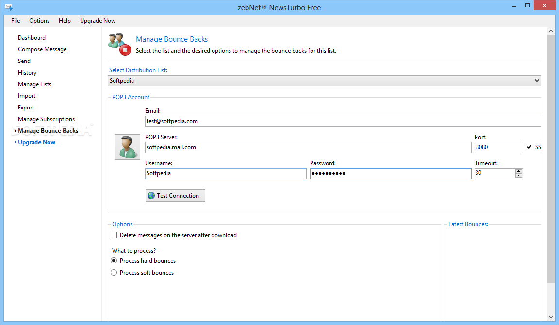Click the Password input field

390,173
